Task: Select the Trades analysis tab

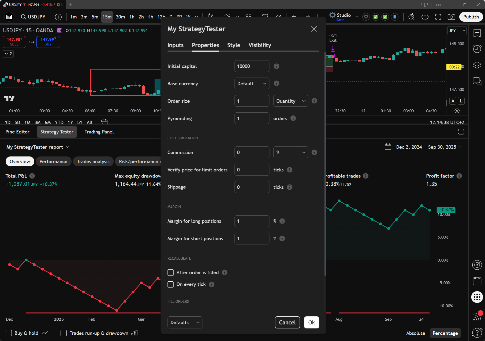Action: 93,161
